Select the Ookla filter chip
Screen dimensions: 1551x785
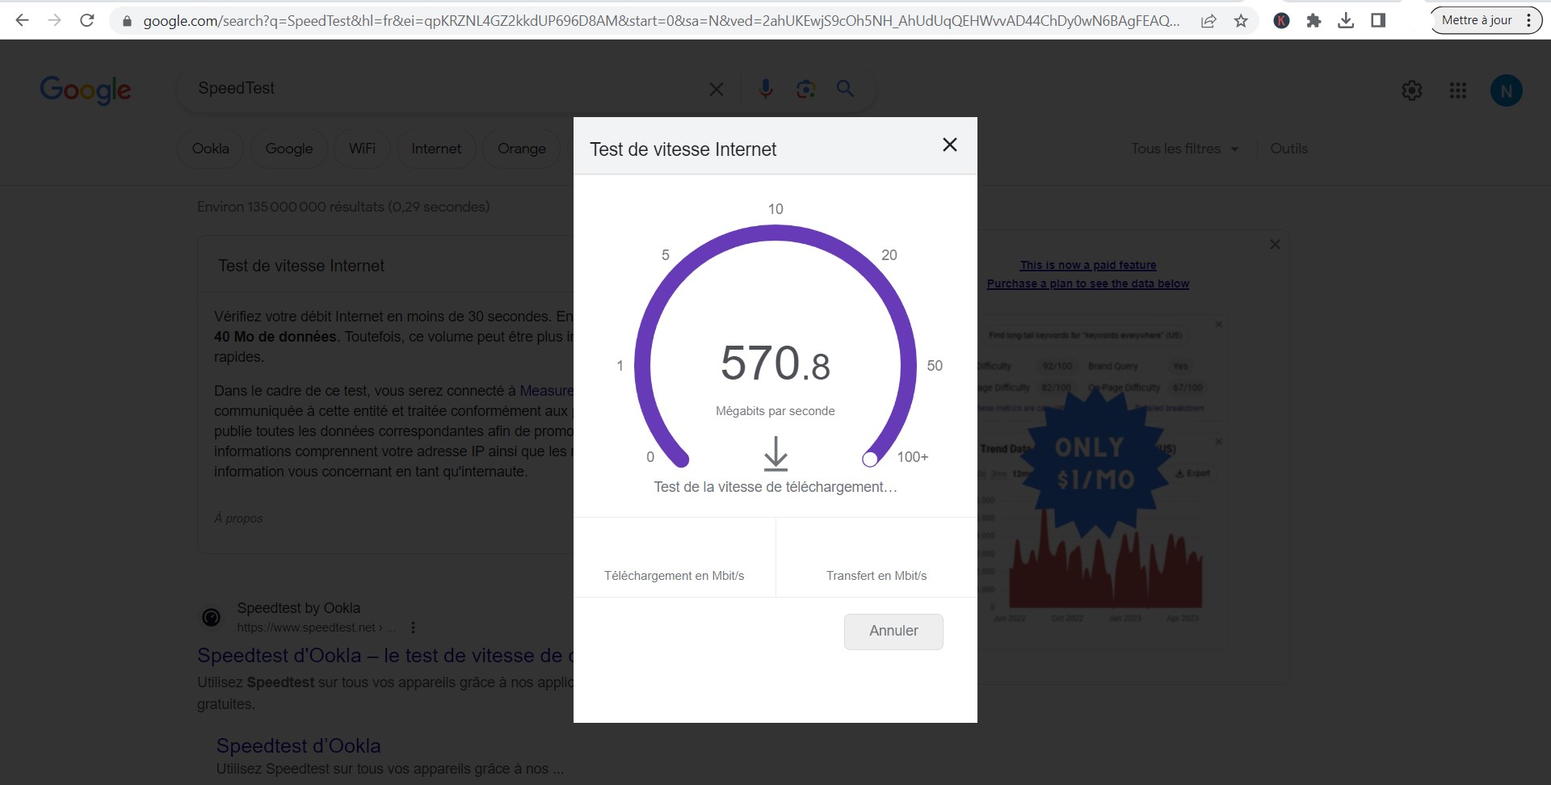[x=210, y=149]
